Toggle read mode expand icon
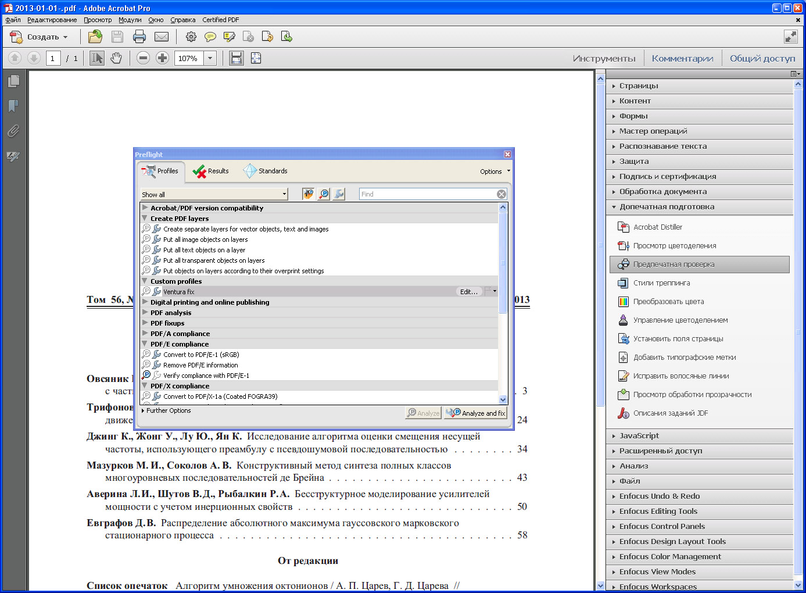 (790, 37)
